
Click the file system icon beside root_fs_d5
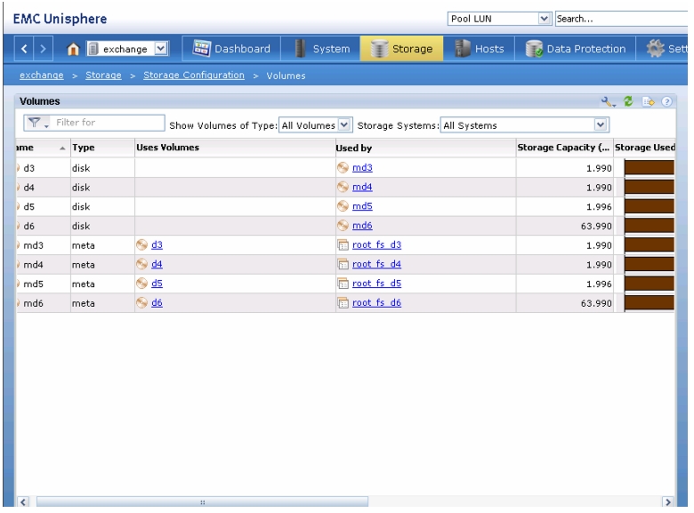click(x=343, y=284)
